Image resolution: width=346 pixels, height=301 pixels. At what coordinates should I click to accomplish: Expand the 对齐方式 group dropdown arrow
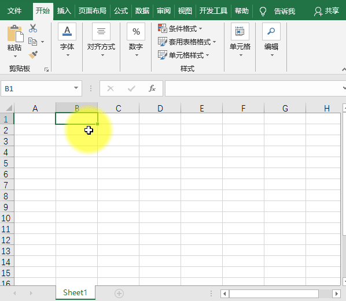(102, 55)
